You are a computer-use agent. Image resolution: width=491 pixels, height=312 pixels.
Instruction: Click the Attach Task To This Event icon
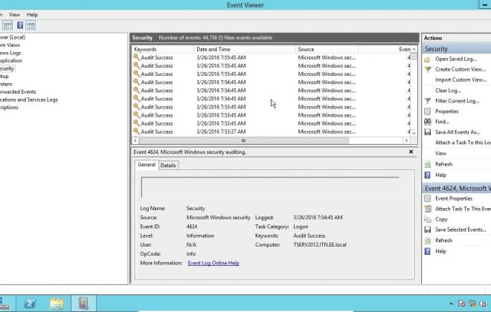tap(428, 209)
